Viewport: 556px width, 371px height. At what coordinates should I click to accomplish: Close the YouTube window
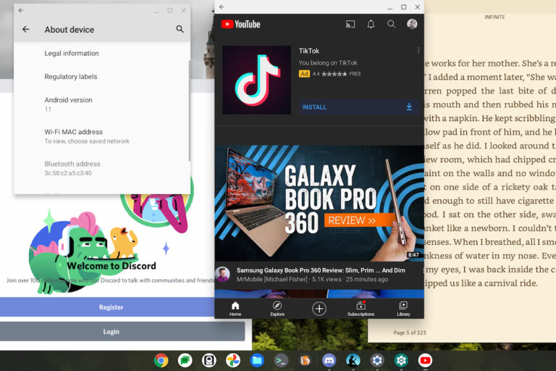click(x=418, y=7)
